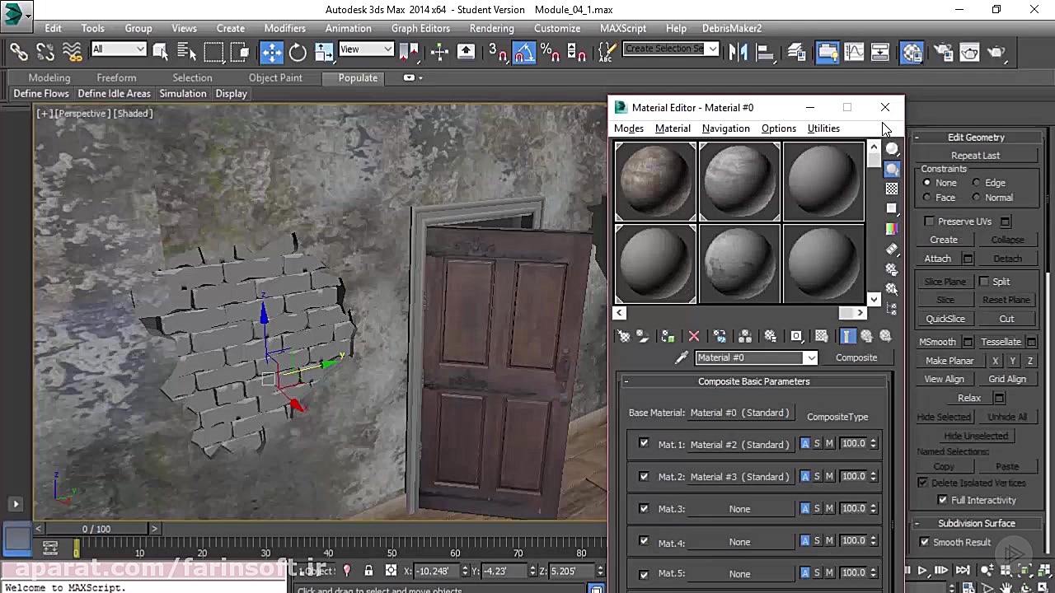
Task: Toggle the Mat.3 enable checkbox
Action: tap(644, 508)
